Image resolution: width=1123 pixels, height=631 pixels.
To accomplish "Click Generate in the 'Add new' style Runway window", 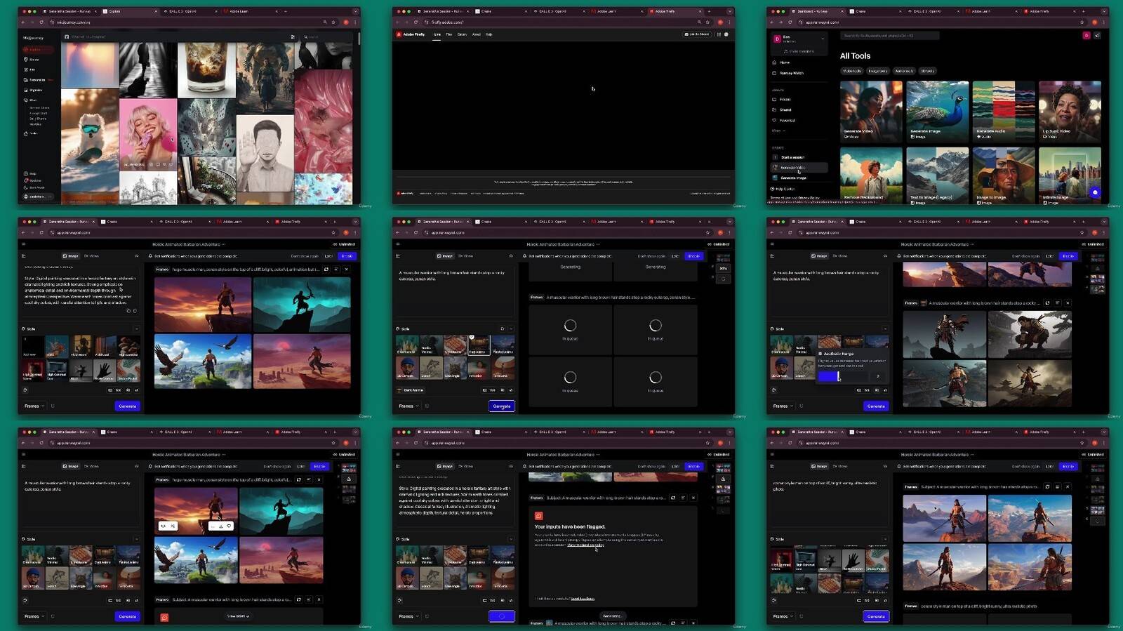I will click(x=128, y=406).
